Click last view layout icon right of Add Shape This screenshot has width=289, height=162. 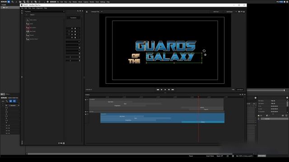click(x=244, y=12)
